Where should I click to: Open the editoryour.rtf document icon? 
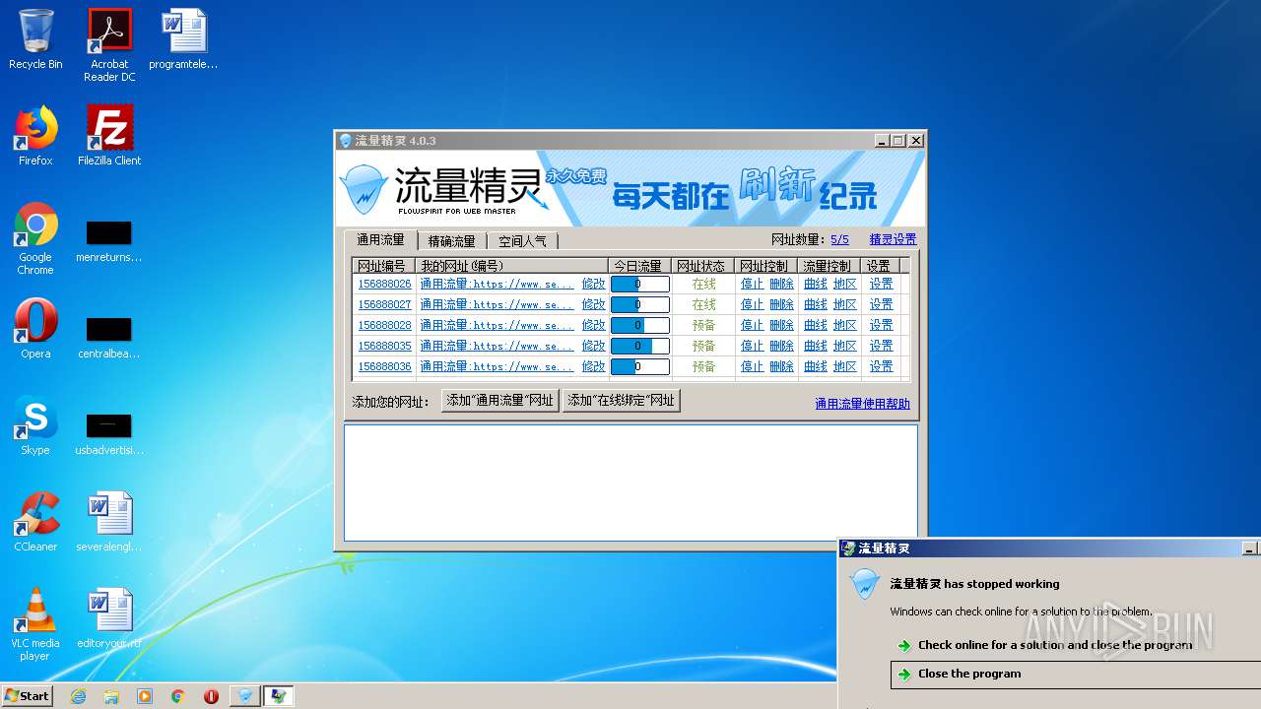pos(109,618)
